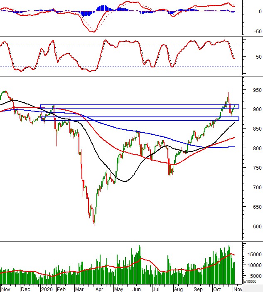Select the Aug month label on the time axis
263x292 pixels.
point(178,288)
